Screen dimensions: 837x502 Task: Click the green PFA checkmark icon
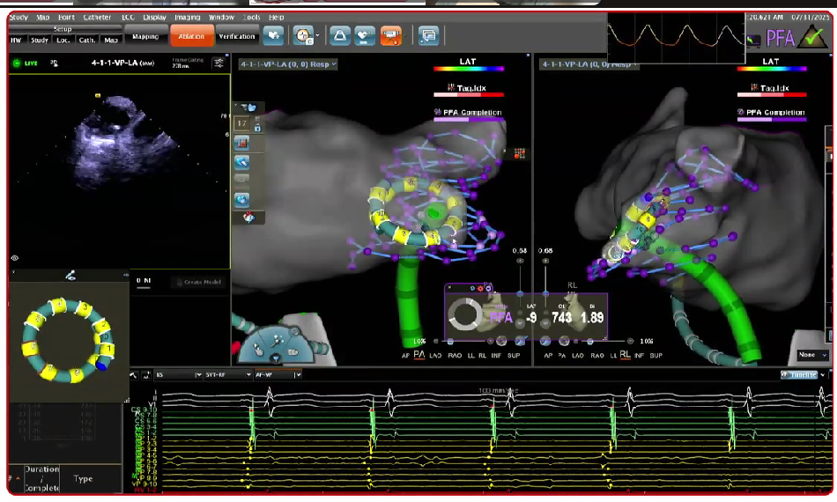coord(813,38)
